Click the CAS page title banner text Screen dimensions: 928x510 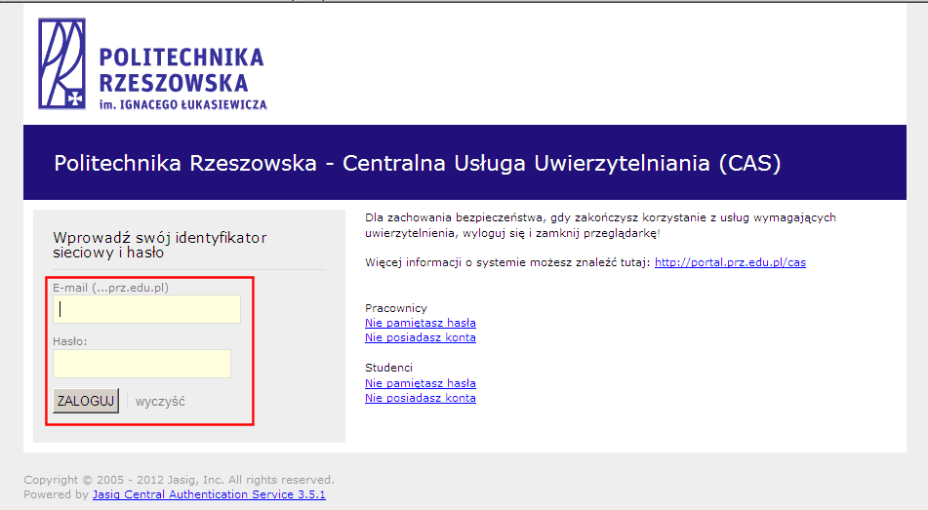pos(418,163)
